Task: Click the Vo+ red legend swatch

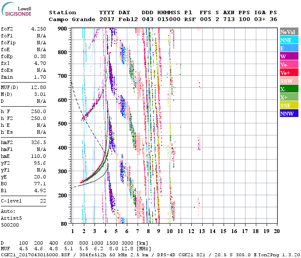Action: [x=289, y=73]
